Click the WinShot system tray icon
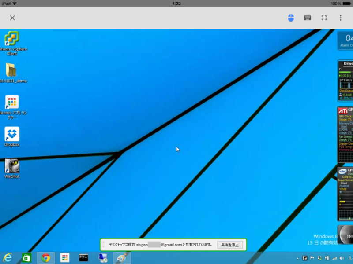The height and width of the screenshot is (264, 353). 305,258
